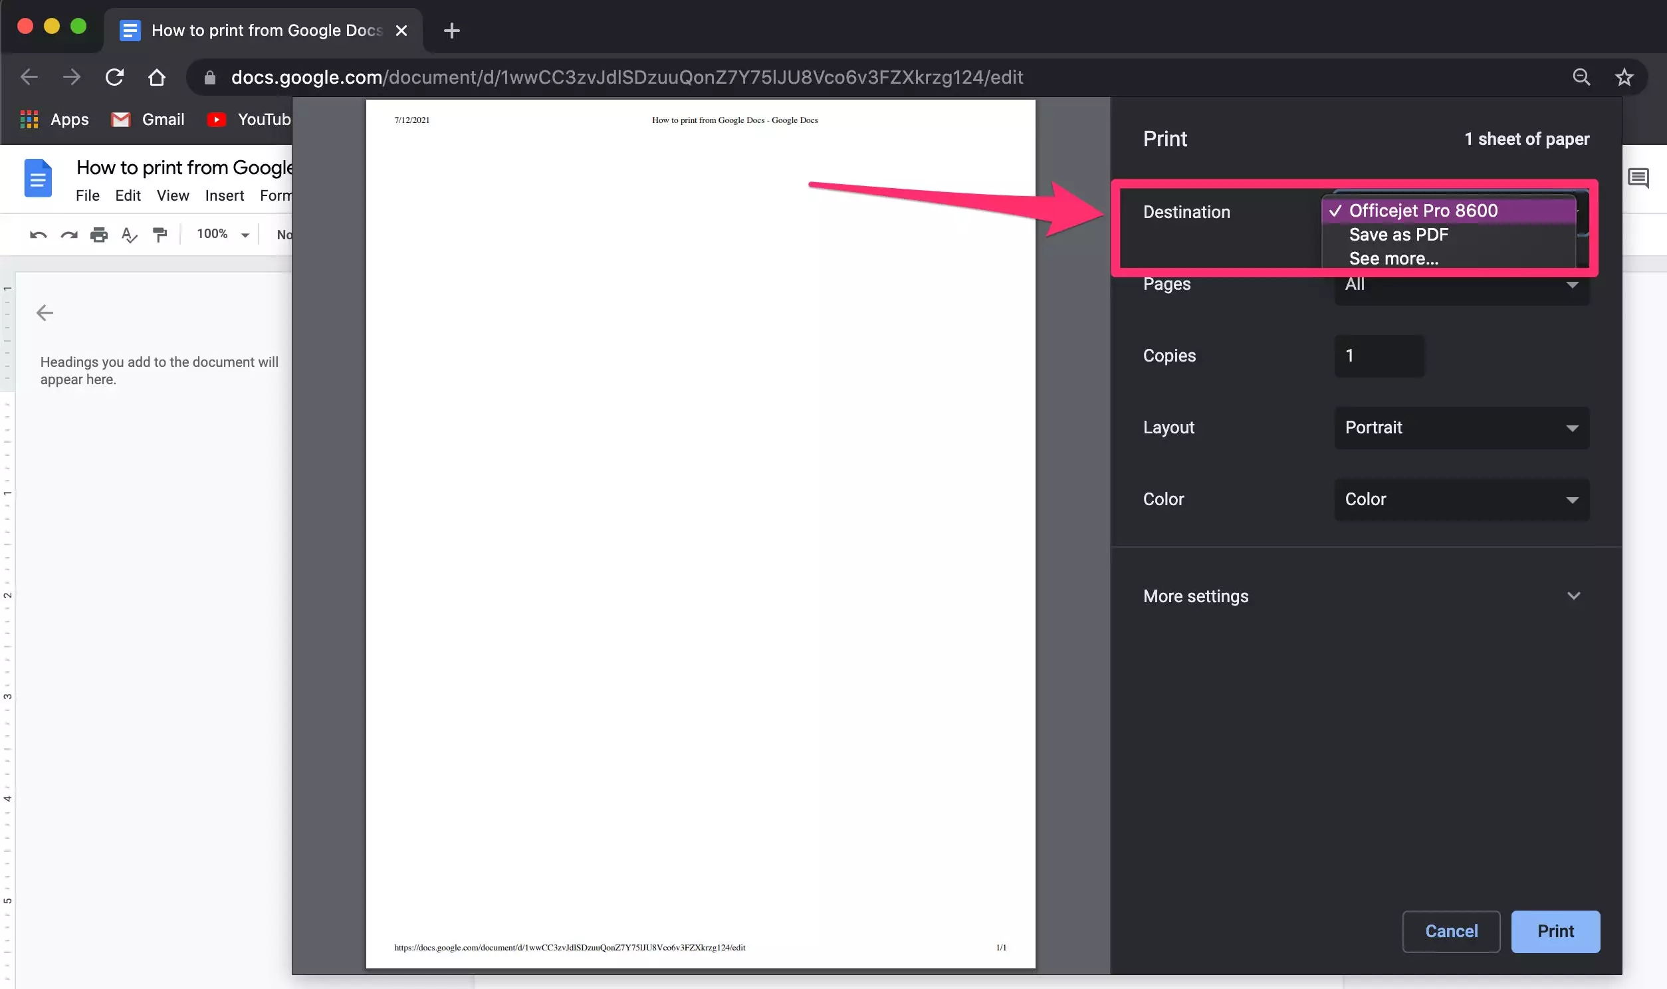Open the Color mode dropdown
1667x989 pixels.
(1461, 499)
